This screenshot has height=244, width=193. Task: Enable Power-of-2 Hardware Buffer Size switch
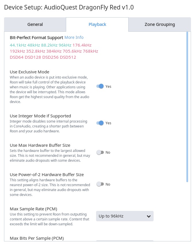(x=100, y=184)
